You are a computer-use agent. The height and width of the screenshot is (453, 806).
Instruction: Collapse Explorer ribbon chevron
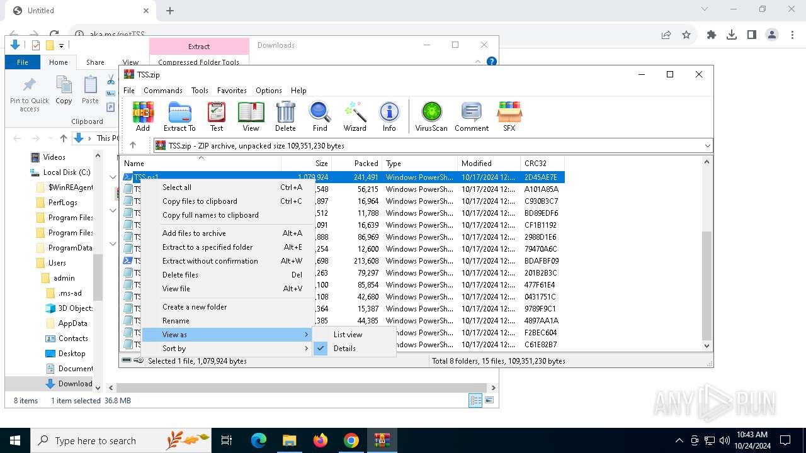coord(478,62)
